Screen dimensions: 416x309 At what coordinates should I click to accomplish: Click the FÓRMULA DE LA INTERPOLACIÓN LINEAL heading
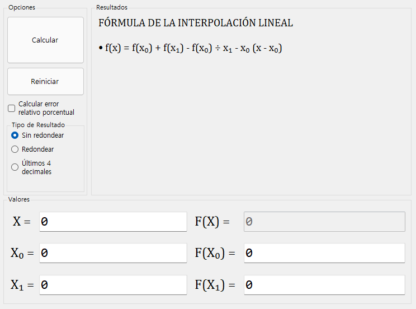click(195, 24)
